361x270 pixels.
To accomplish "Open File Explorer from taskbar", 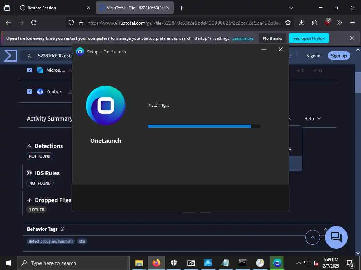I will [139, 263].
